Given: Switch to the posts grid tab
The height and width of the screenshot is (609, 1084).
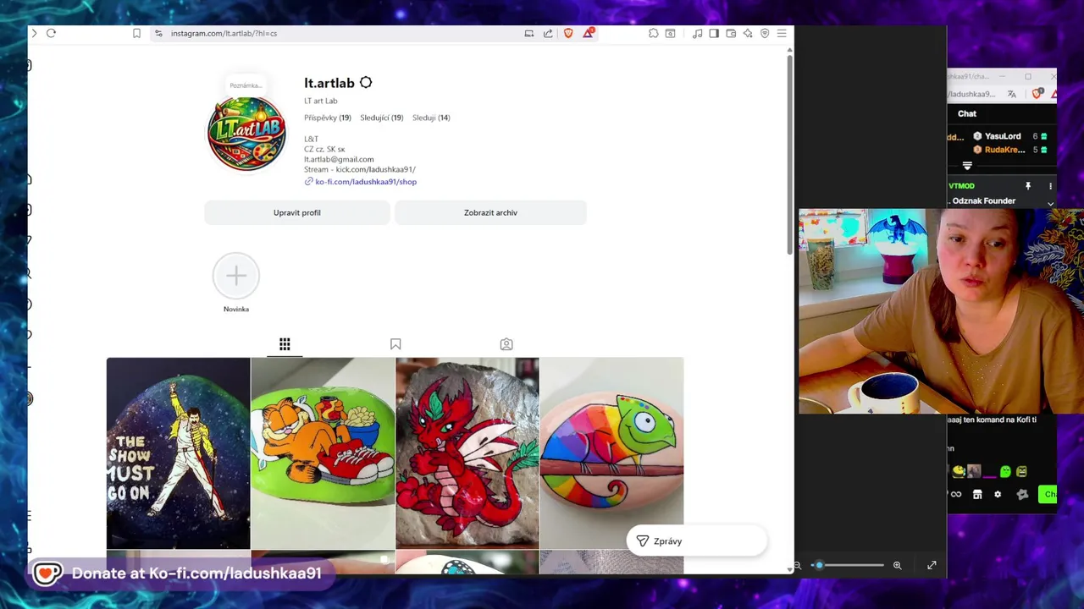Looking at the screenshot, I should (285, 344).
